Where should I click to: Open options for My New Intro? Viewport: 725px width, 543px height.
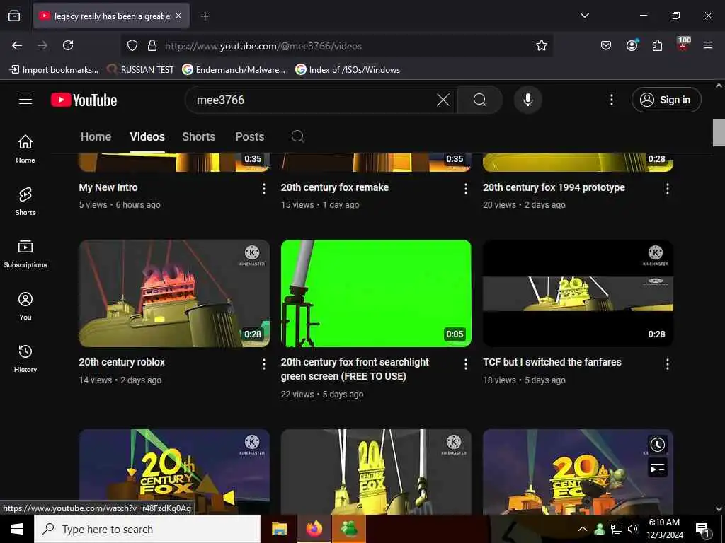pos(263,188)
